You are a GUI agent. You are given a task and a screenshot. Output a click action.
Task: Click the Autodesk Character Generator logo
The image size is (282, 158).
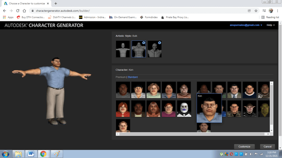[44, 25]
